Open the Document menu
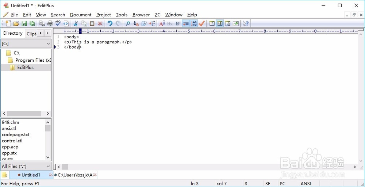Image resolution: width=365 pixels, height=187 pixels. point(81,15)
